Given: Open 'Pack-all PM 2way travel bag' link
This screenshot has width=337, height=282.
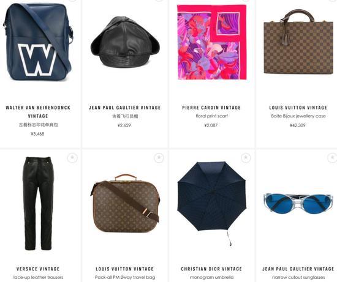Looking at the screenshot, I should [125, 277].
